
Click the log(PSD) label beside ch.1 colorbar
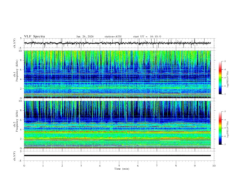coord(228,79)
